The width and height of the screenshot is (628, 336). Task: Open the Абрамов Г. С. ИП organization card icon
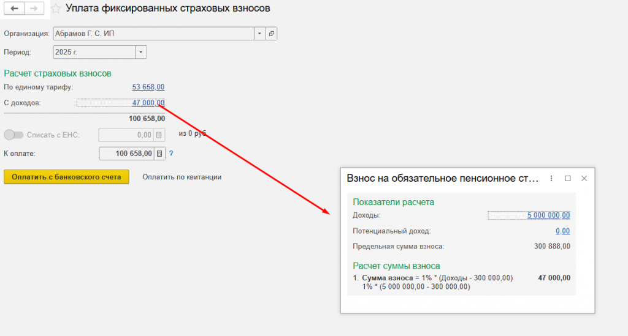coord(272,34)
